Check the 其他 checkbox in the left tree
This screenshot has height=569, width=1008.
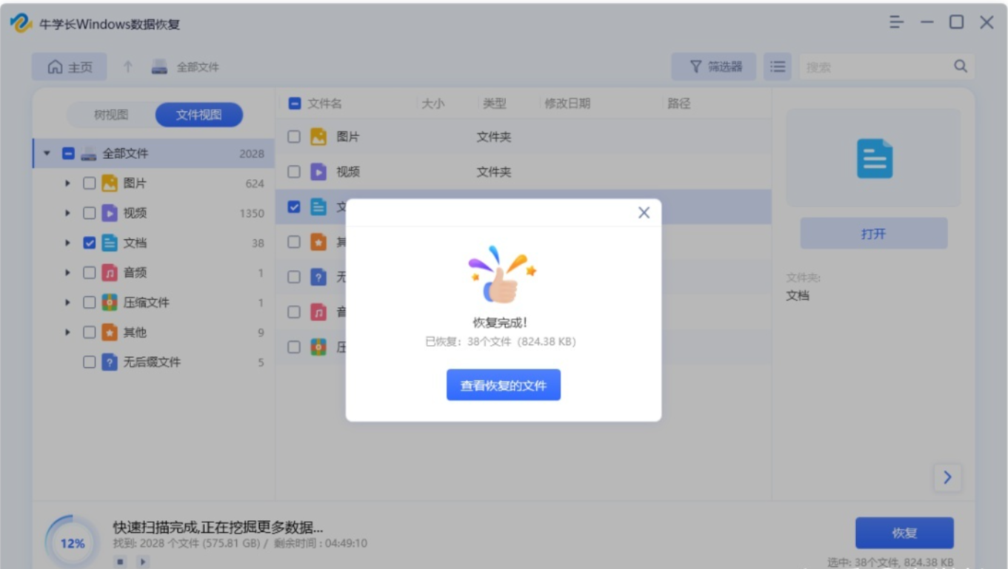pos(89,332)
